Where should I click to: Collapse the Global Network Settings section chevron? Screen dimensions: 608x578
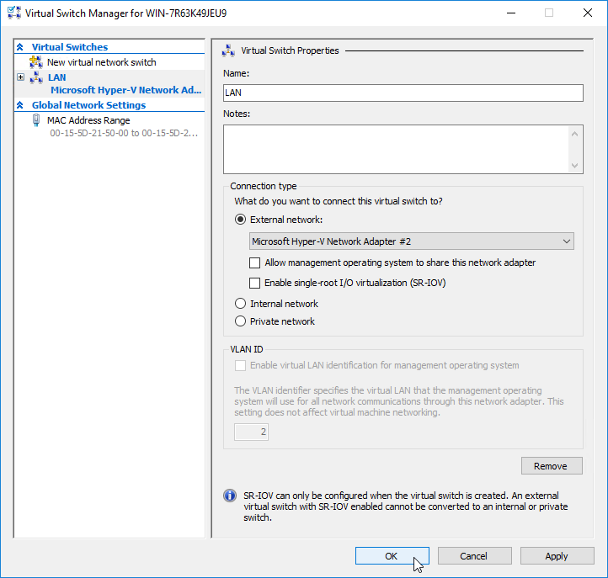20,105
